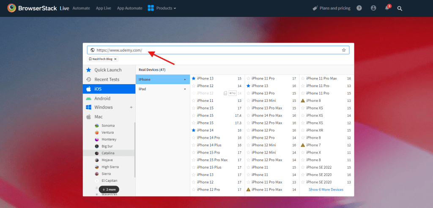The width and height of the screenshot is (433, 208).
Task: Open the Products dropdown menu
Action: pos(162,8)
